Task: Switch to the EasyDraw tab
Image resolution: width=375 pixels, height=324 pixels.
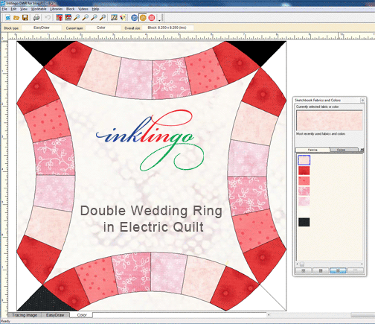Action: pos(55,315)
